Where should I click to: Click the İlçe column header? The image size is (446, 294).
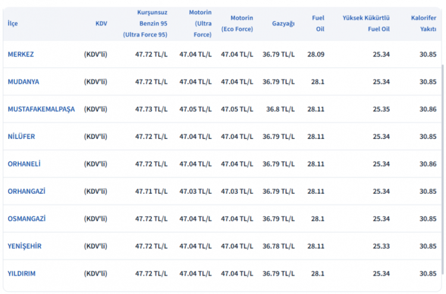click(x=12, y=23)
